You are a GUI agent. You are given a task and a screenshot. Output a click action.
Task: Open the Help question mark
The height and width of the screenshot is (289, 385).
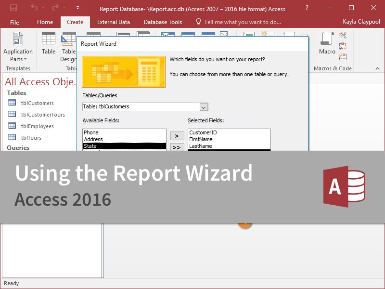307,8
